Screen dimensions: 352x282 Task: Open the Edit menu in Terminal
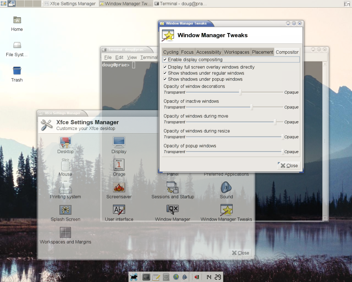coord(119,57)
